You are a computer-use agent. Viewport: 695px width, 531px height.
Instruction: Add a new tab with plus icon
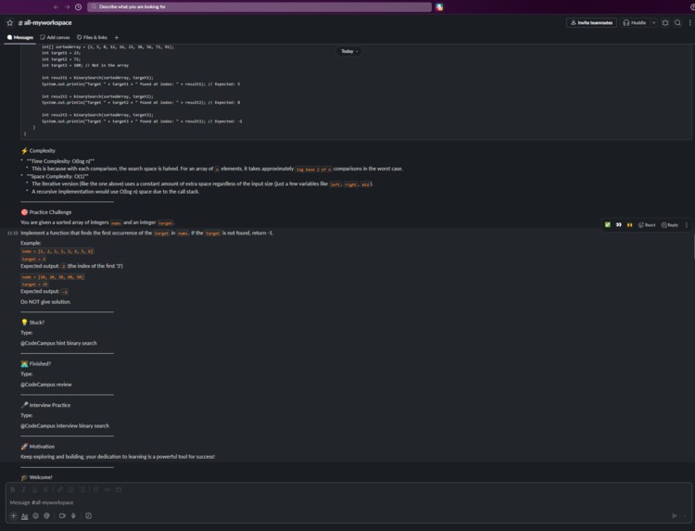117,38
